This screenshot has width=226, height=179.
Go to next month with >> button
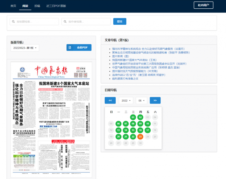click(x=155, y=101)
